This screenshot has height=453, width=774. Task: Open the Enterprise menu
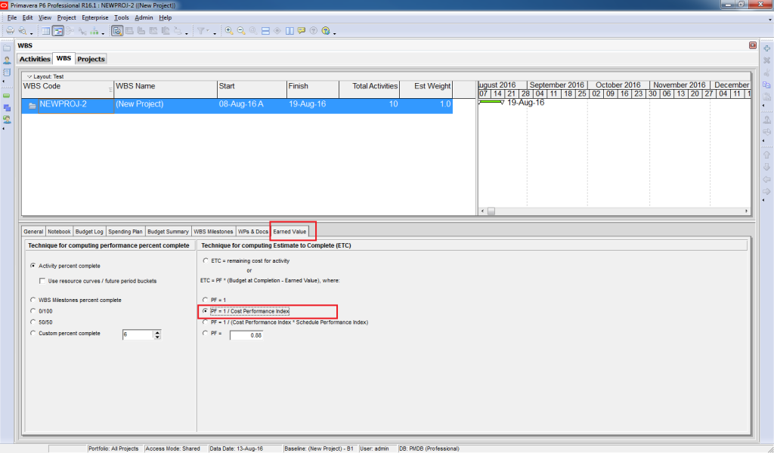click(94, 17)
